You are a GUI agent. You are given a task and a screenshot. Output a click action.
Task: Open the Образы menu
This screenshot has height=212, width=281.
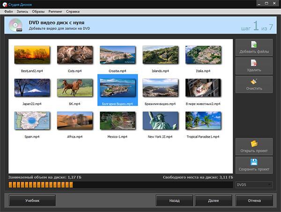pos(38,11)
